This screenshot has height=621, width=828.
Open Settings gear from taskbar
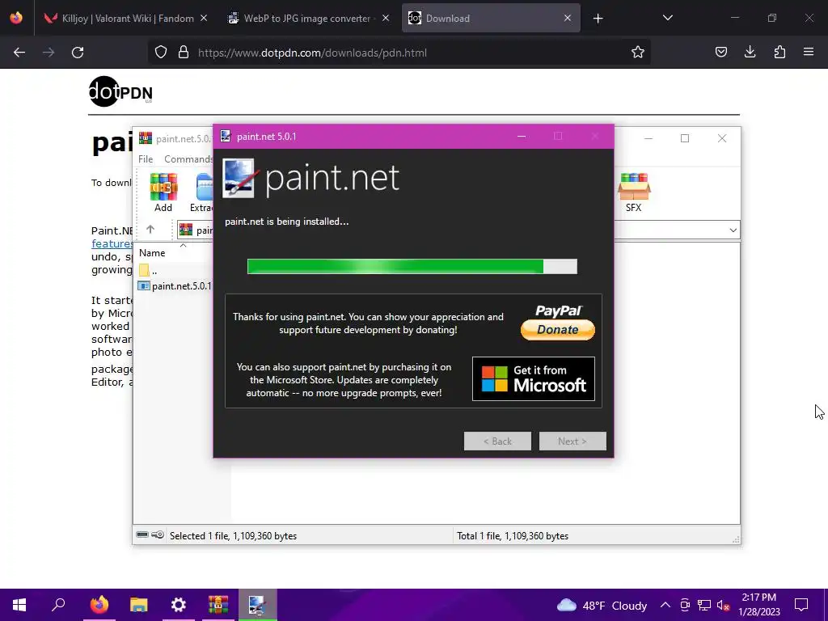click(x=179, y=605)
